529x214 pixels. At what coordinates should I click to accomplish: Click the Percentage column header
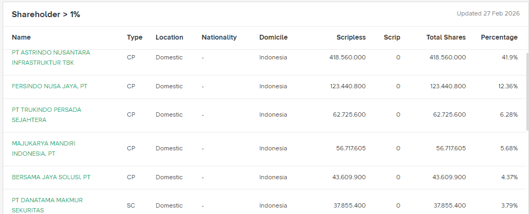coord(499,37)
